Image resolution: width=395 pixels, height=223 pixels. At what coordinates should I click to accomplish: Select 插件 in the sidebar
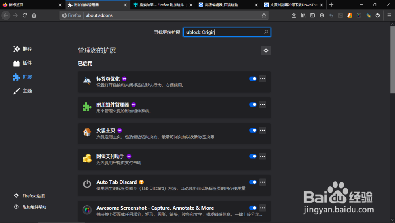[x=23, y=63]
